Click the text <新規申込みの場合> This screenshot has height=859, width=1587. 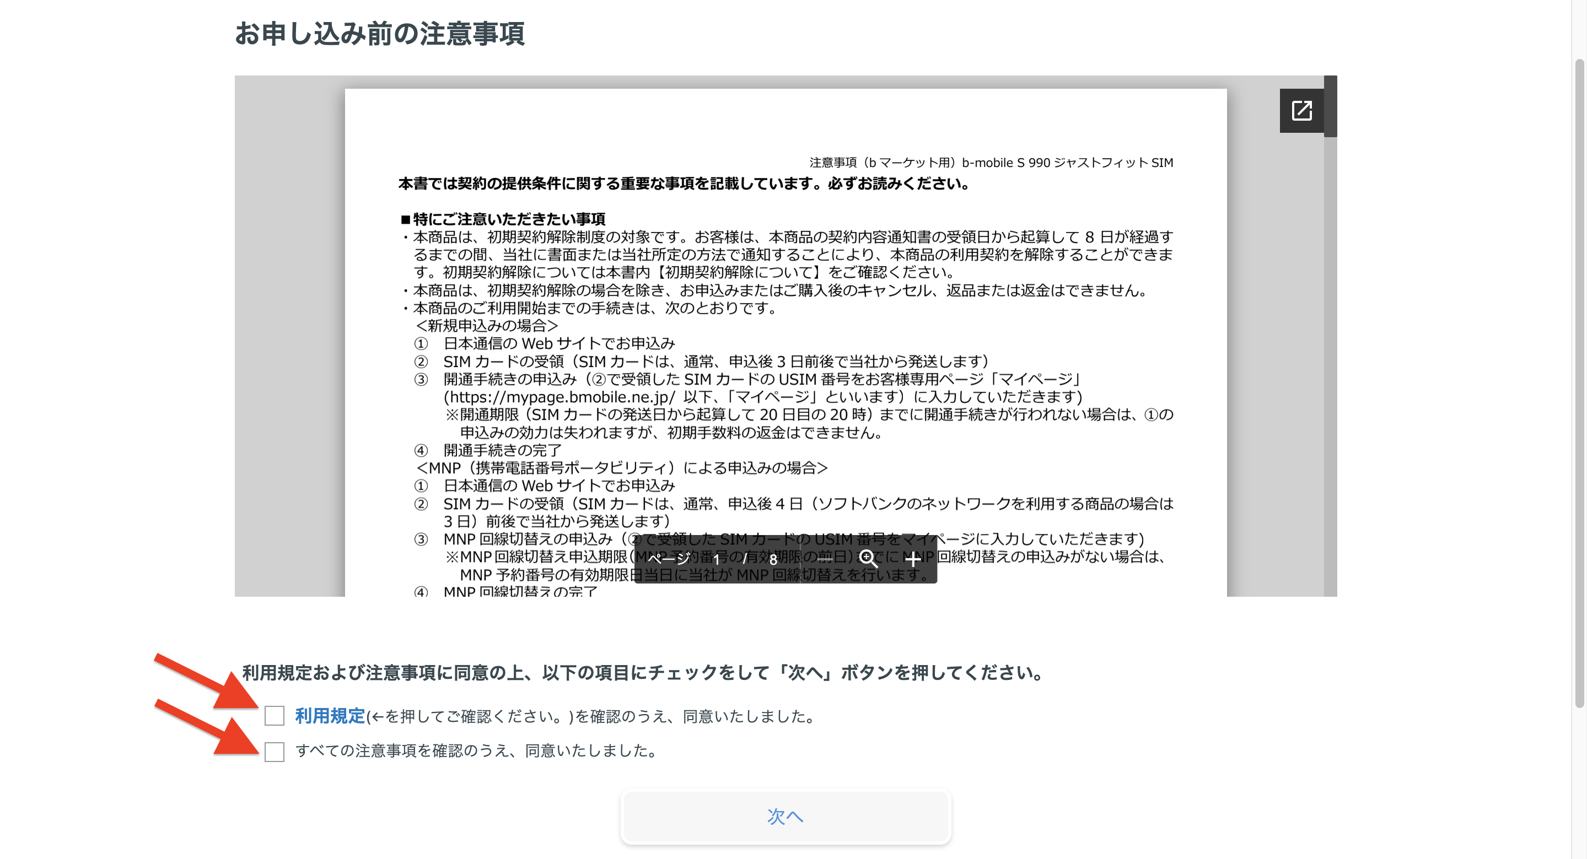point(487,325)
